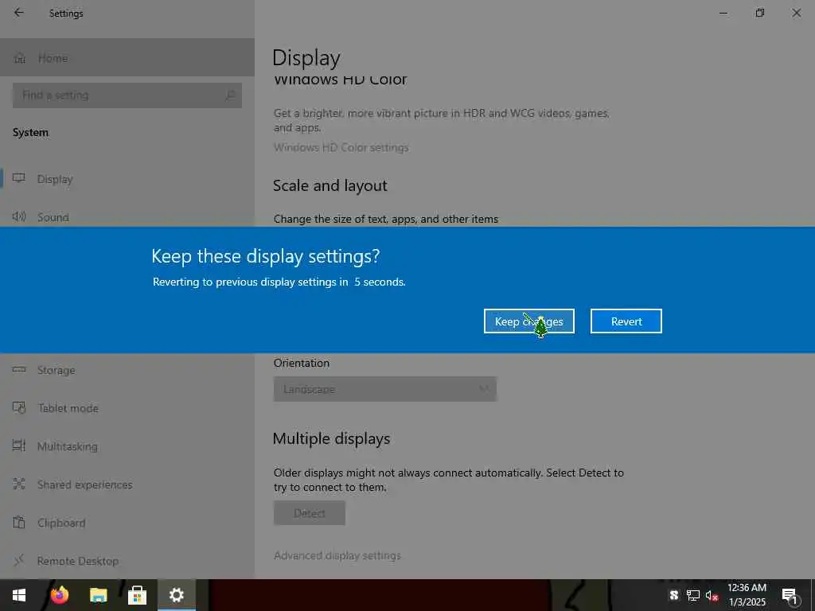Expand the Orientation Landscape dropdown
Viewport: 815px width, 611px height.
click(384, 389)
